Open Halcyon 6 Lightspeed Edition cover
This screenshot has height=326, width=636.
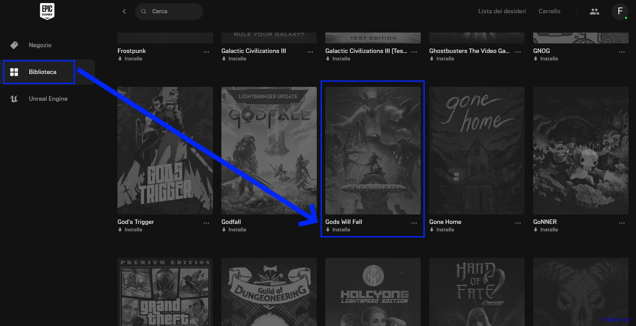(x=373, y=292)
